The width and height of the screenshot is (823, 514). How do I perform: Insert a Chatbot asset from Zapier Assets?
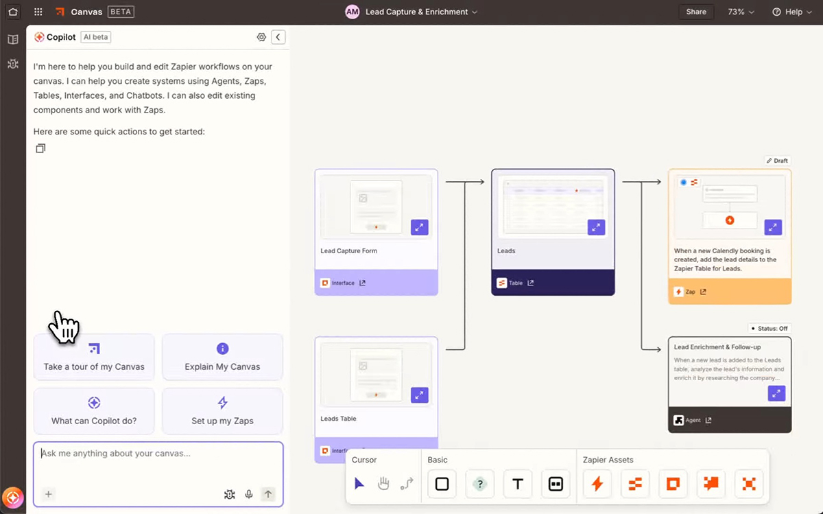[x=711, y=484]
